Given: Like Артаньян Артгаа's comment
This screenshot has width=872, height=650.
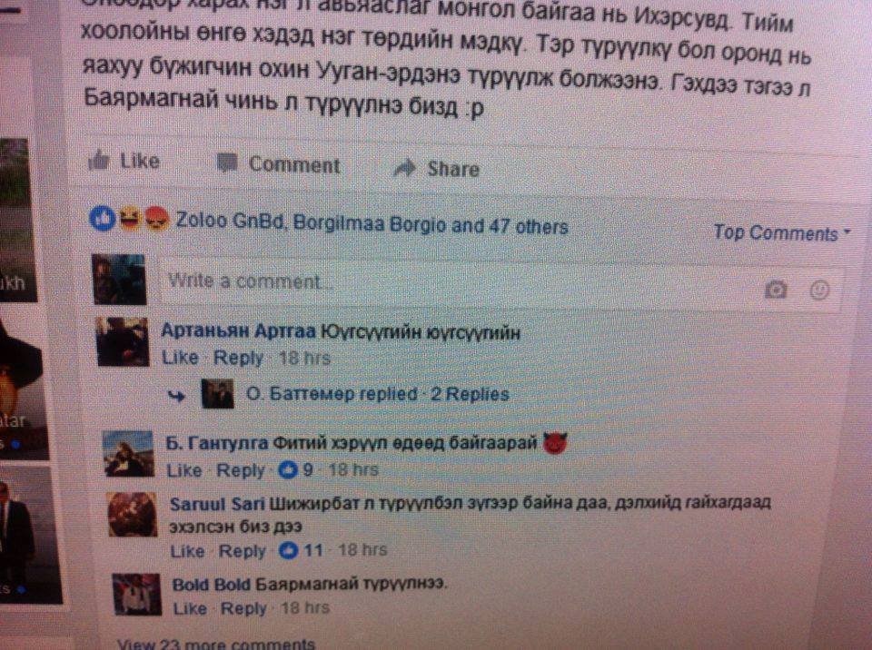Looking at the screenshot, I should [x=180, y=358].
